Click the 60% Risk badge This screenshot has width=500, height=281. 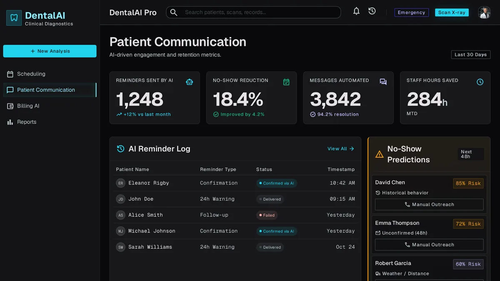click(468, 264)
